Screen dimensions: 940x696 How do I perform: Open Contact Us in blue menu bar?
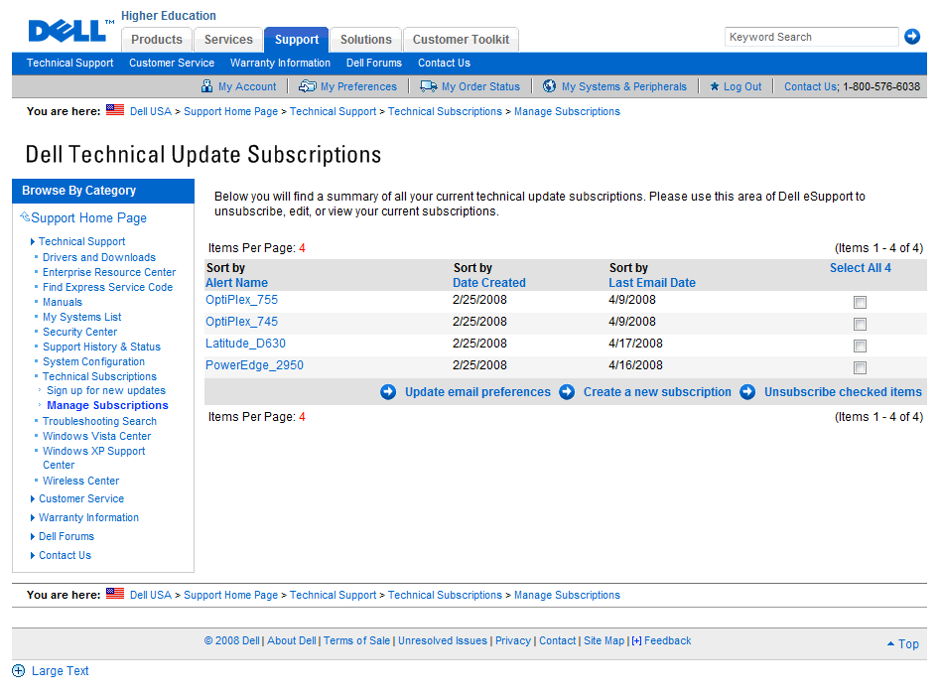click(x=445, y=63)
